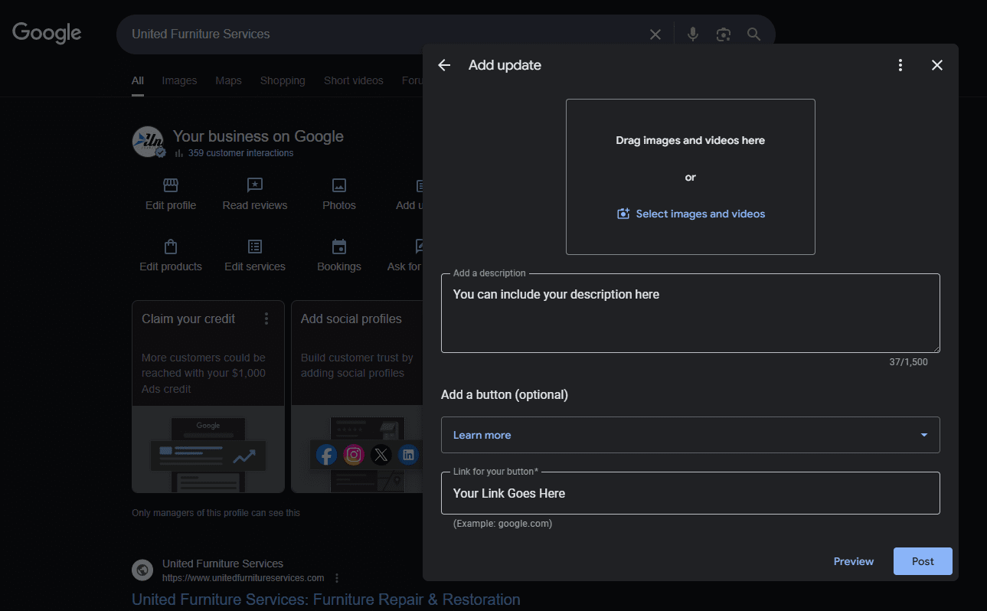Open the Short videos tab

coord(354,80)
